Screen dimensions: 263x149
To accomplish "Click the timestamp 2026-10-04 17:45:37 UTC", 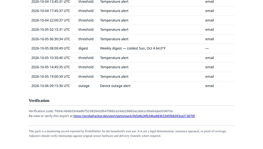I will click(x=51, y=11).
